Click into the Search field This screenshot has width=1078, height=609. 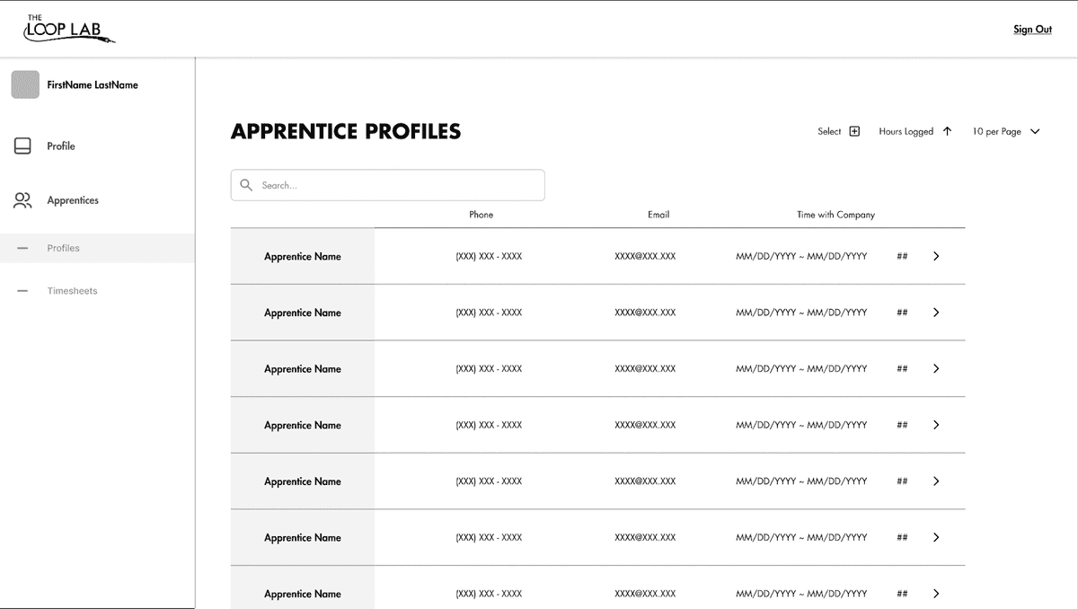pos(395,185)
